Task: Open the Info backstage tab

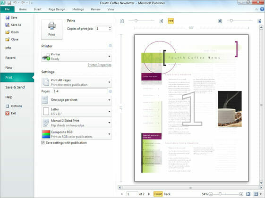Action: pyautogui.click(x=8, y=48)
